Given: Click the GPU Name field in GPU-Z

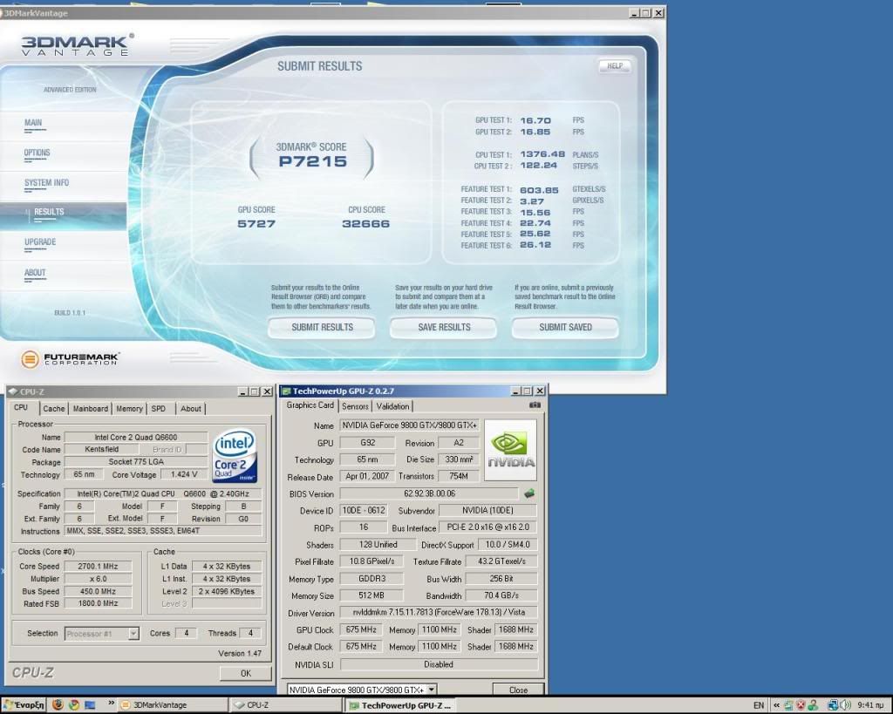Looking at the screenshot, I should tap(410, 425).
